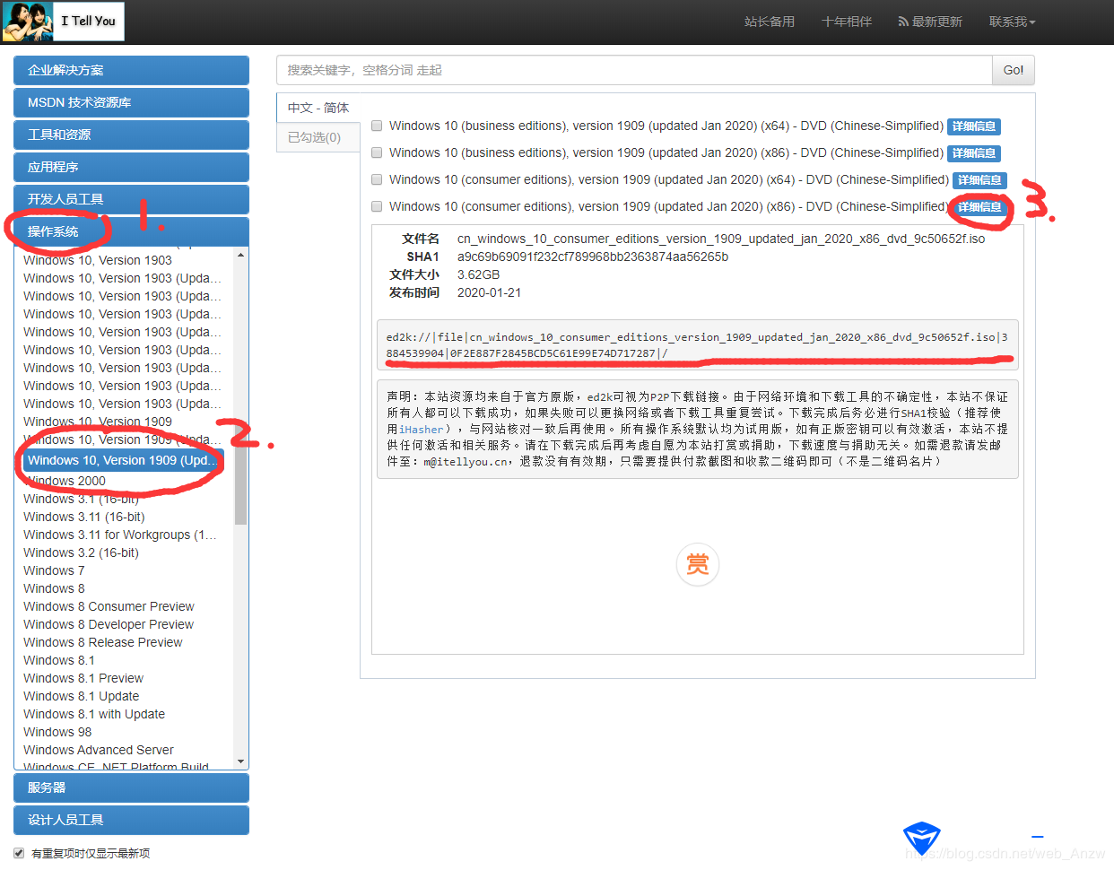Viewport: 1114px width, 870px height.
Task: Select Windows 8 Release Preview entry
Action: click(x=103, y=642)
